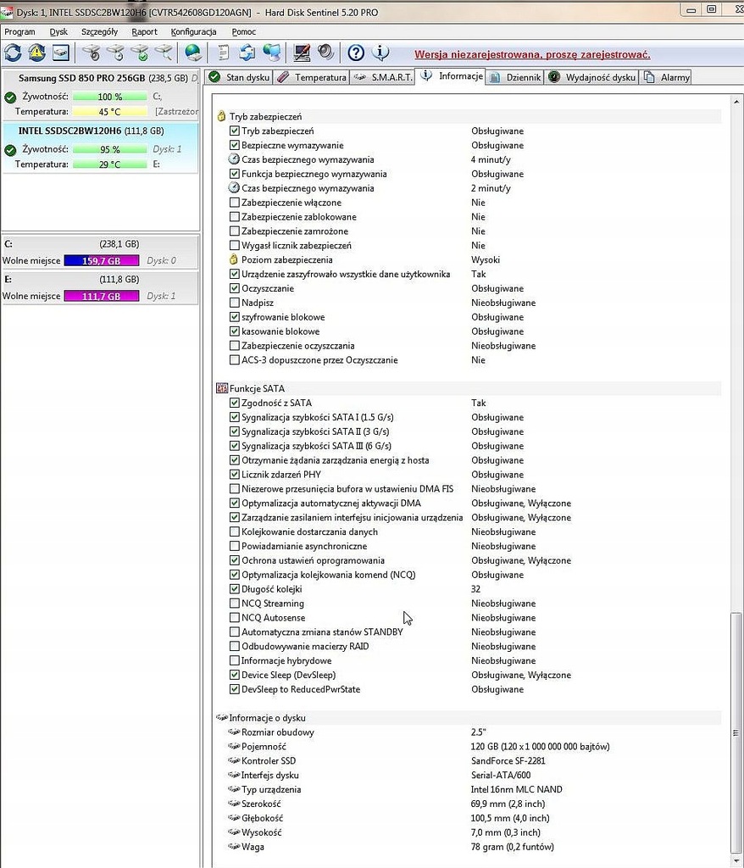The image size is (744, 868).
Task: Click the Samsung 100 % Żywotność bar
Action: (109, 97)
